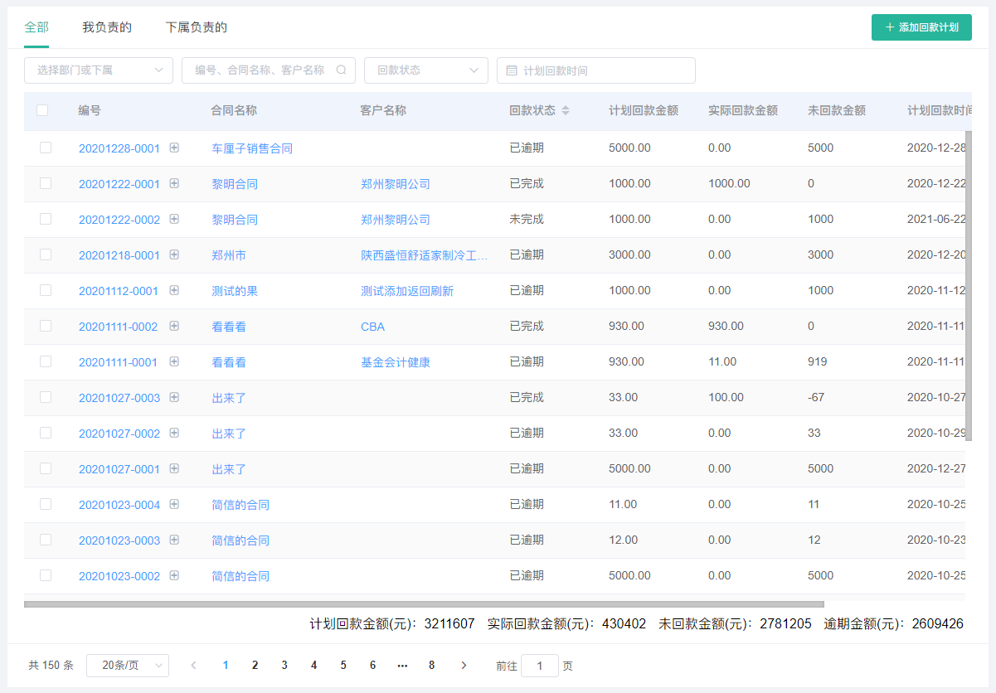Open the 回款状态 filter dropdown
Screen dimensions: 996x693
pyautogui.click(x=425, y=70)
